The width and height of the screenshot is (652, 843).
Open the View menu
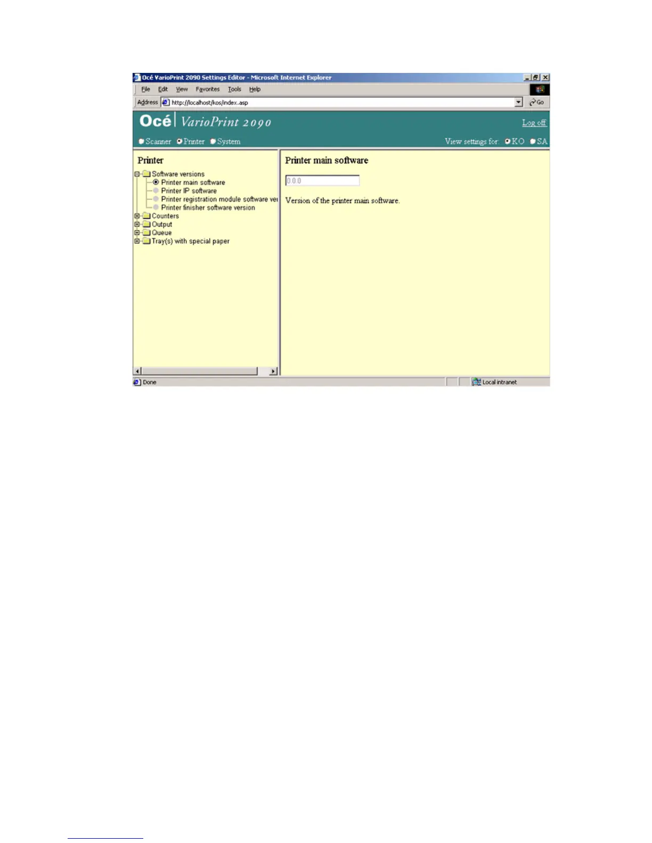182,89
